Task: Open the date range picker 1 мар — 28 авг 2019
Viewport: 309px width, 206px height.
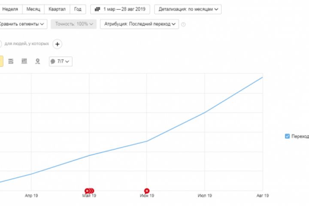Action: (x=120, y=9)
